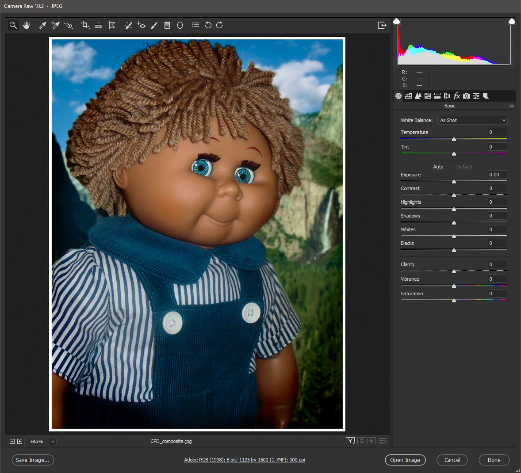Select the Red Eye Removal tool
This screenshot has width=521, height=473.
click(141, 25)
